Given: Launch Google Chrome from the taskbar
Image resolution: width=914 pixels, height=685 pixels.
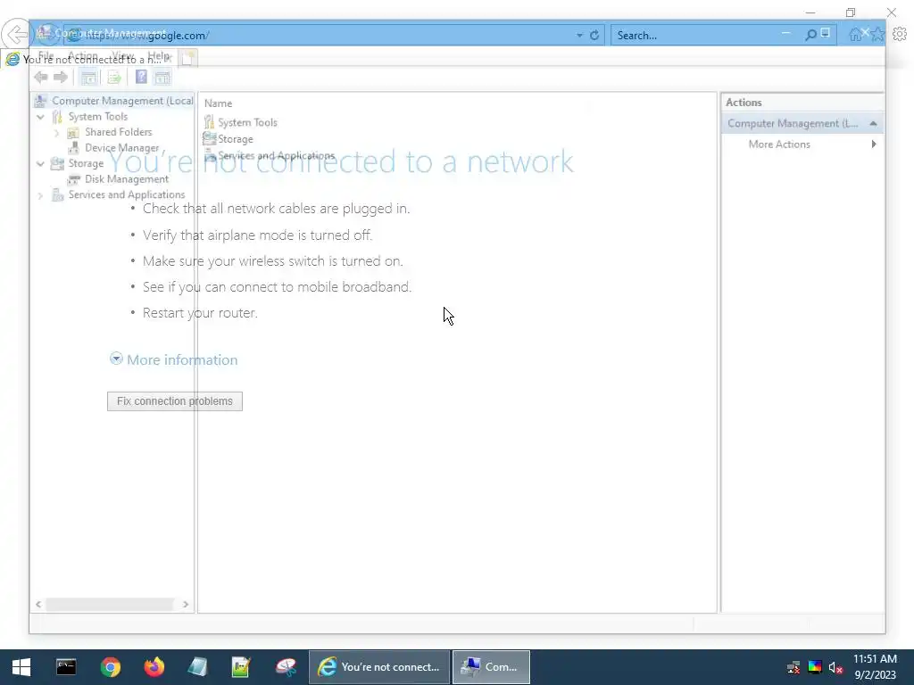Looking at the screenshot, I should point(110,667).
